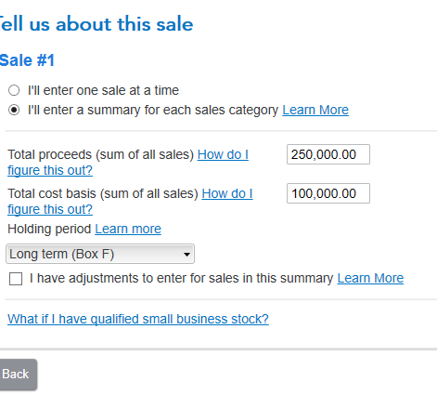Select the summary for each sales category option
The width and height of the screenshot is (437, 395).
[14, 110]
